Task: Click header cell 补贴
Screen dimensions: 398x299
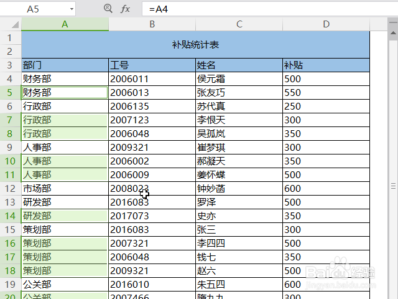Action: 326,65
